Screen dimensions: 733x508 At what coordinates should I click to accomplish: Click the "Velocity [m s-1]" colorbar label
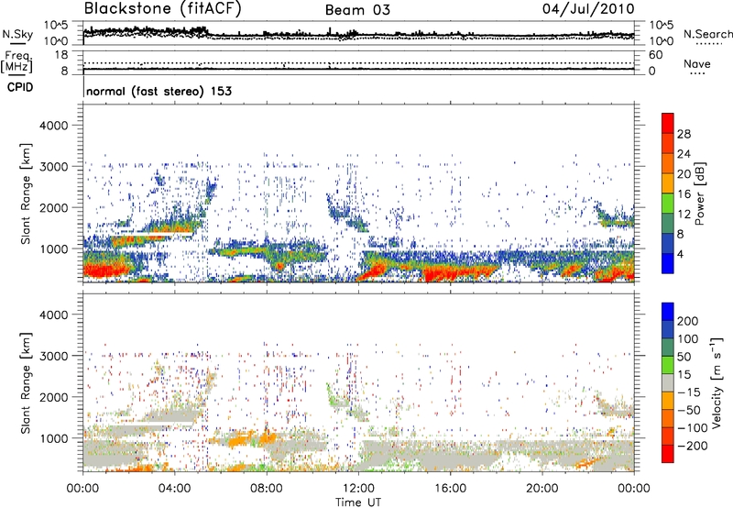pyautogui.click(x=717, y=382)
